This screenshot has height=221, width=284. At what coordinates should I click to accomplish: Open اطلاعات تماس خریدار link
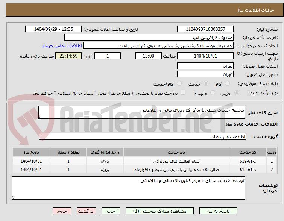(62, 46)
